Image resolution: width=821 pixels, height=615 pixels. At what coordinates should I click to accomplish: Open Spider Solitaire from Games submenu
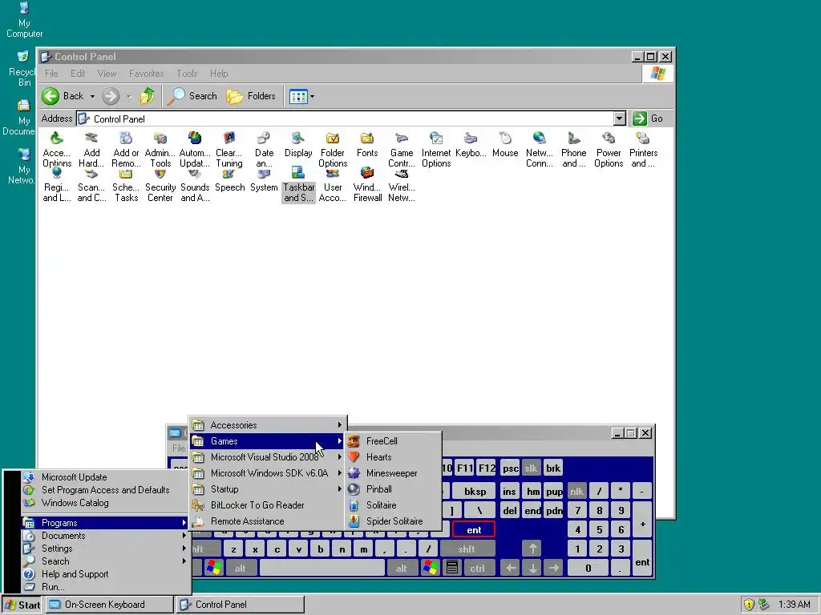[393, 521]
